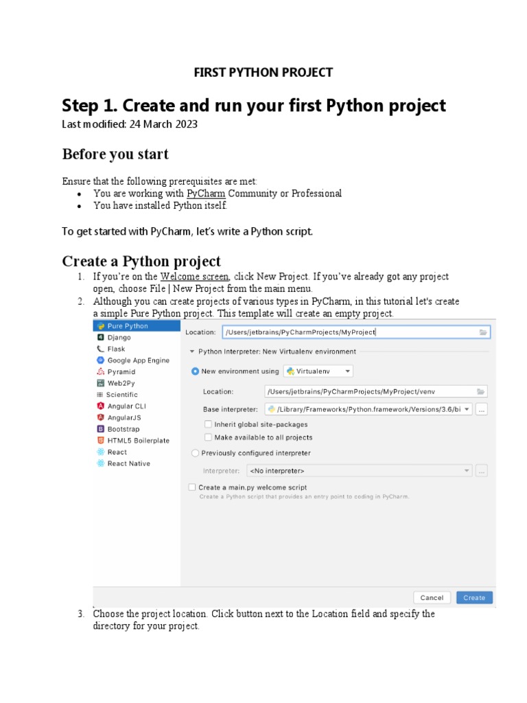Image resolution: width=527 pixels, height=703 pixels.
Task: Check Make available to all projects
Action: (208, 437)
